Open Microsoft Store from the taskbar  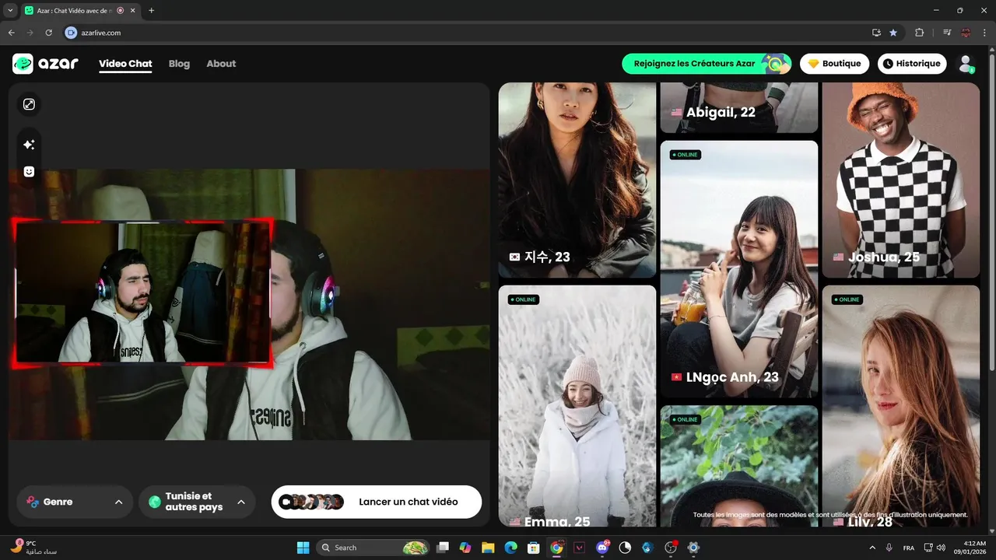tap(534, 548)
